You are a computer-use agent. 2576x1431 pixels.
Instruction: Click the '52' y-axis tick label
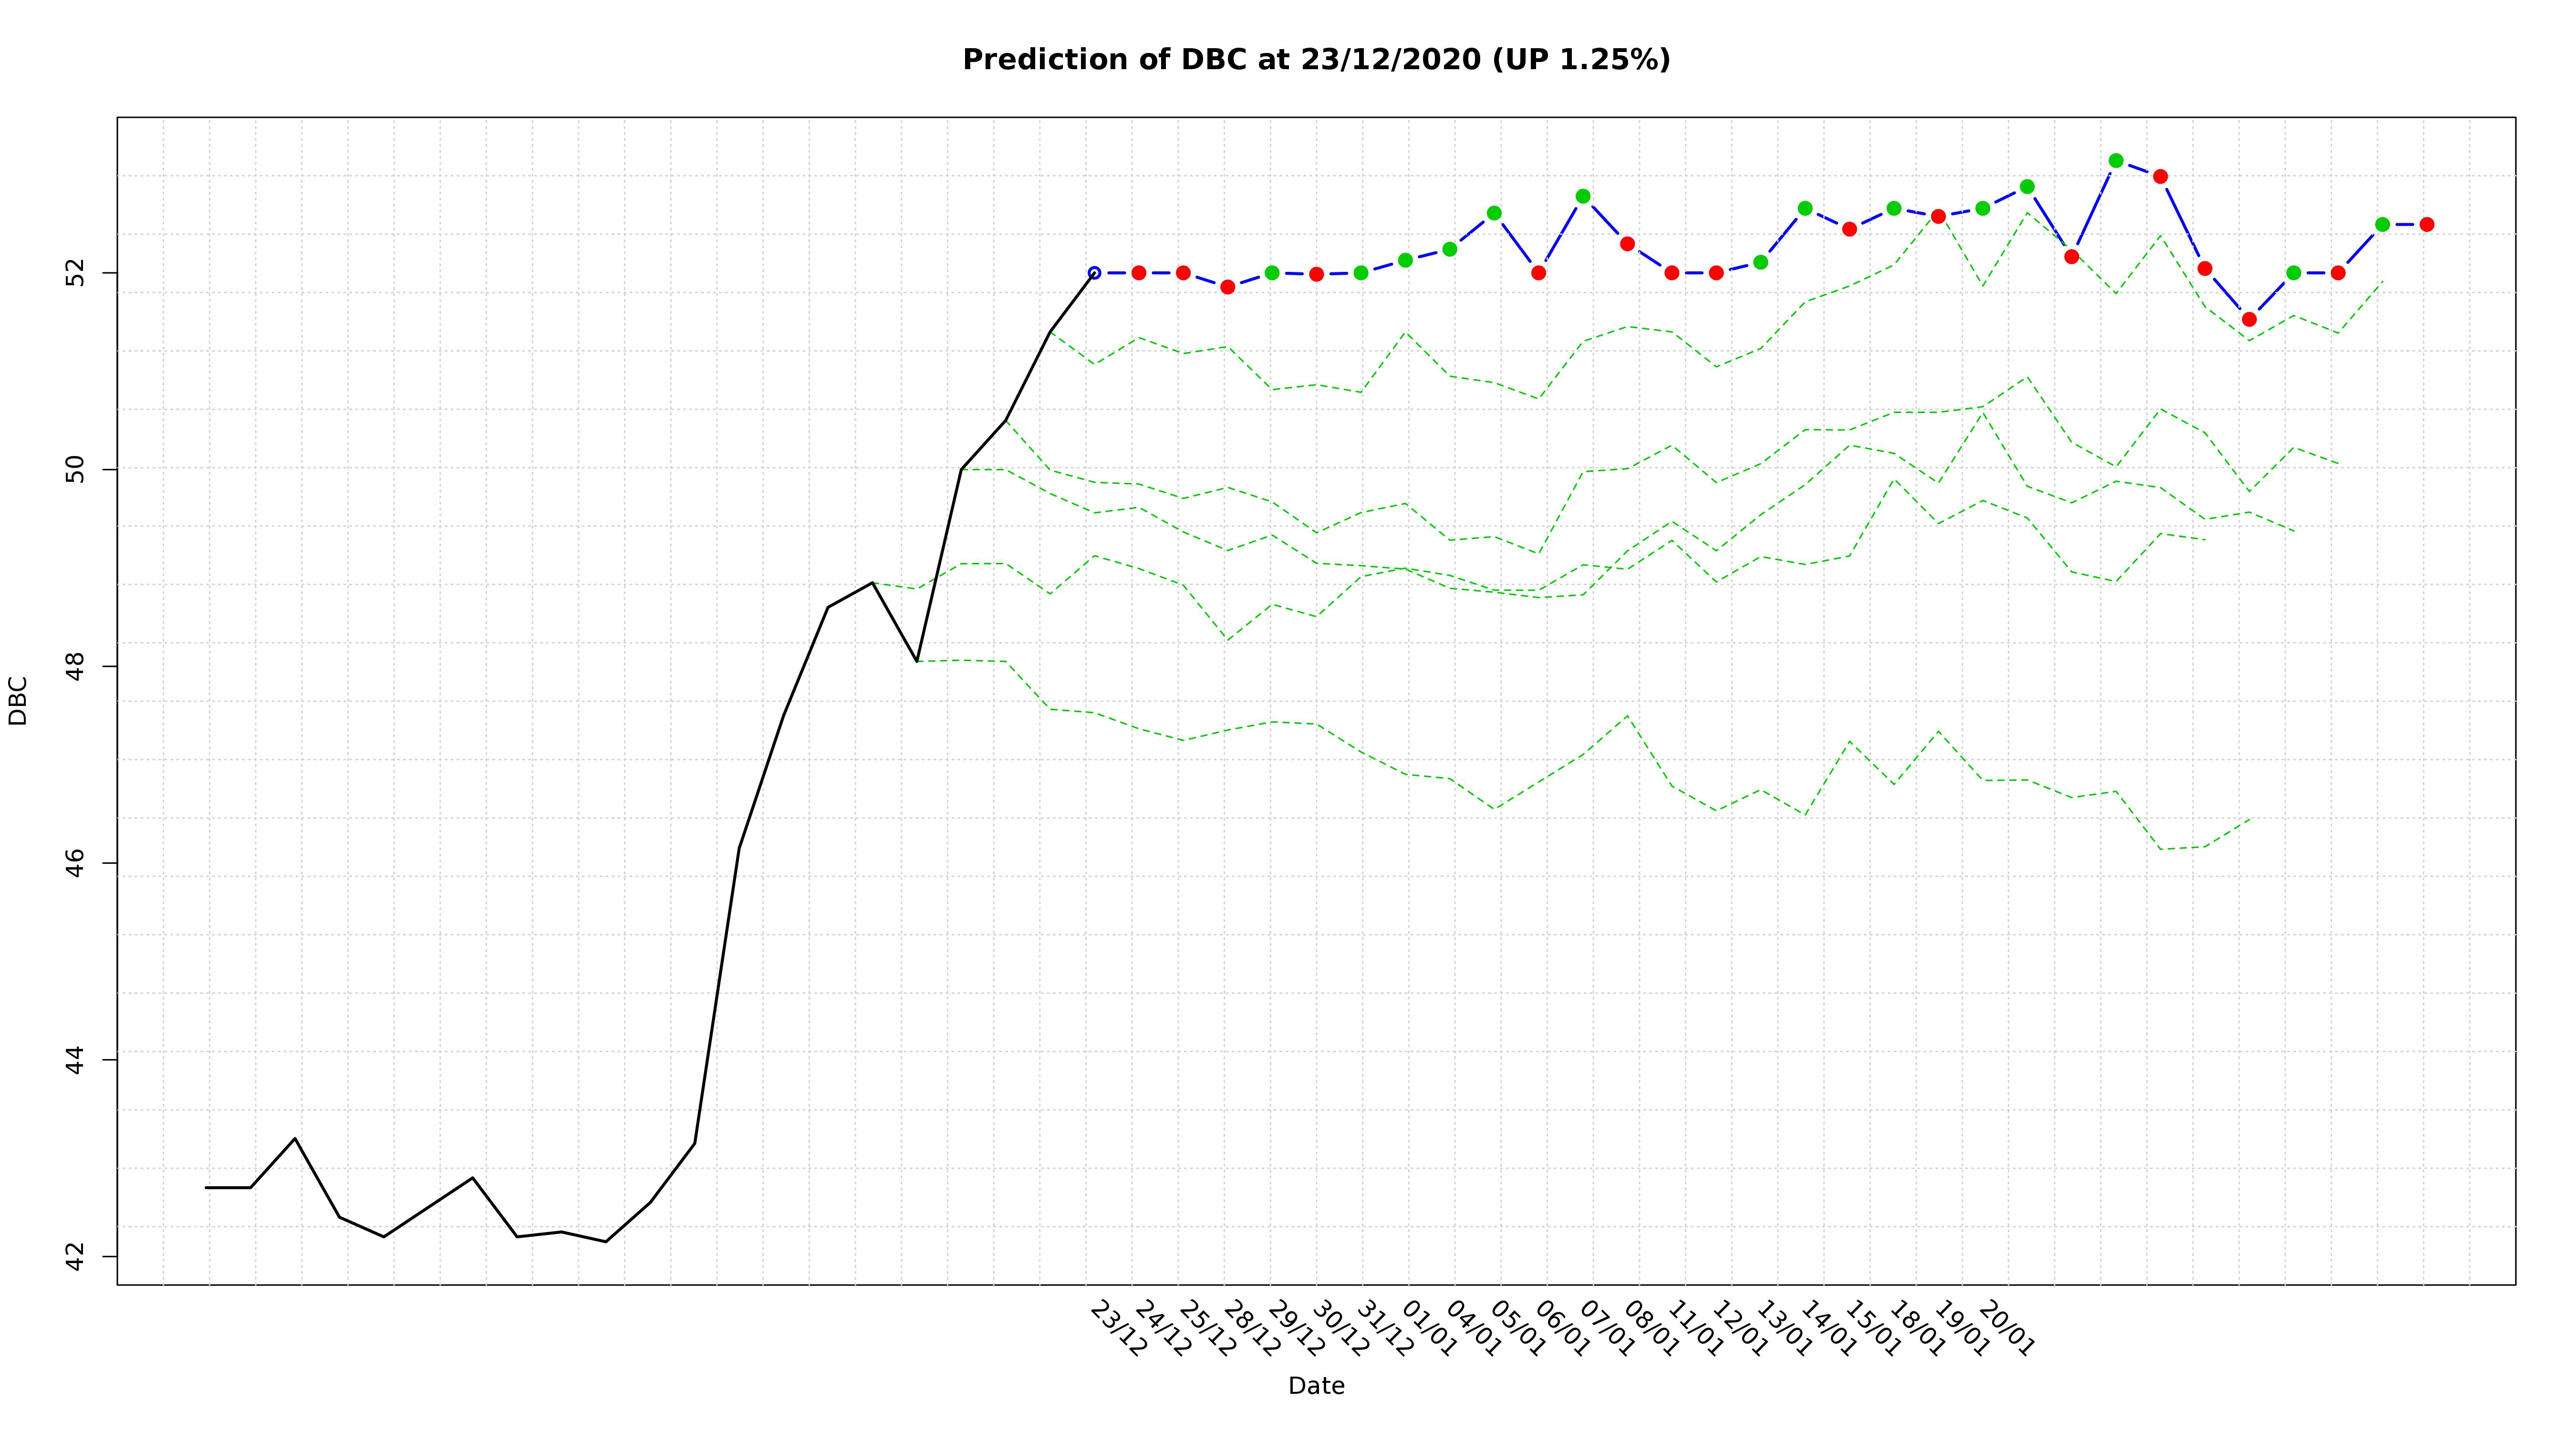point(76,273)
